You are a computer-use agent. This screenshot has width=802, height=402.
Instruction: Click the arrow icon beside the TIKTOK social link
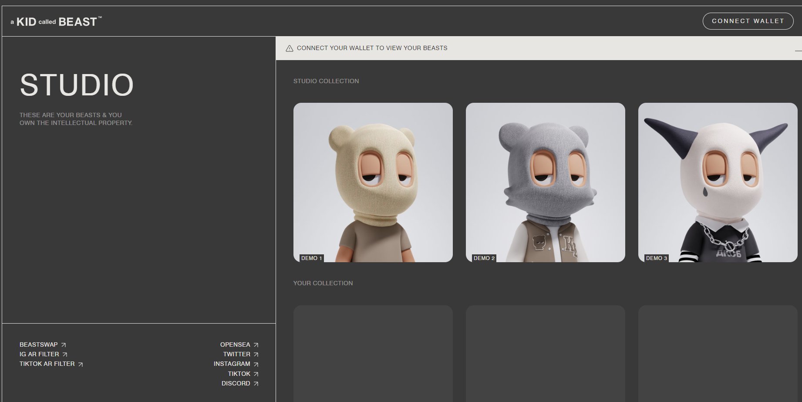click(256, 374)
